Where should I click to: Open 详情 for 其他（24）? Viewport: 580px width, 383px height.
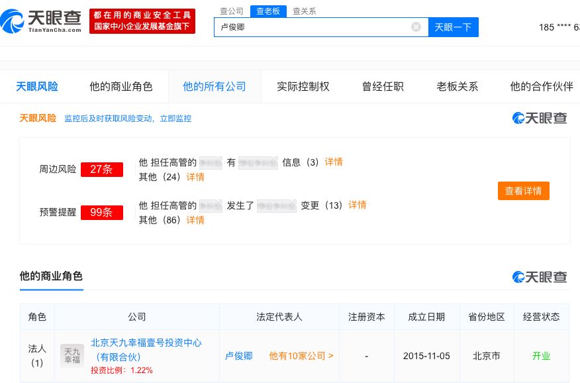coord(195,177)
